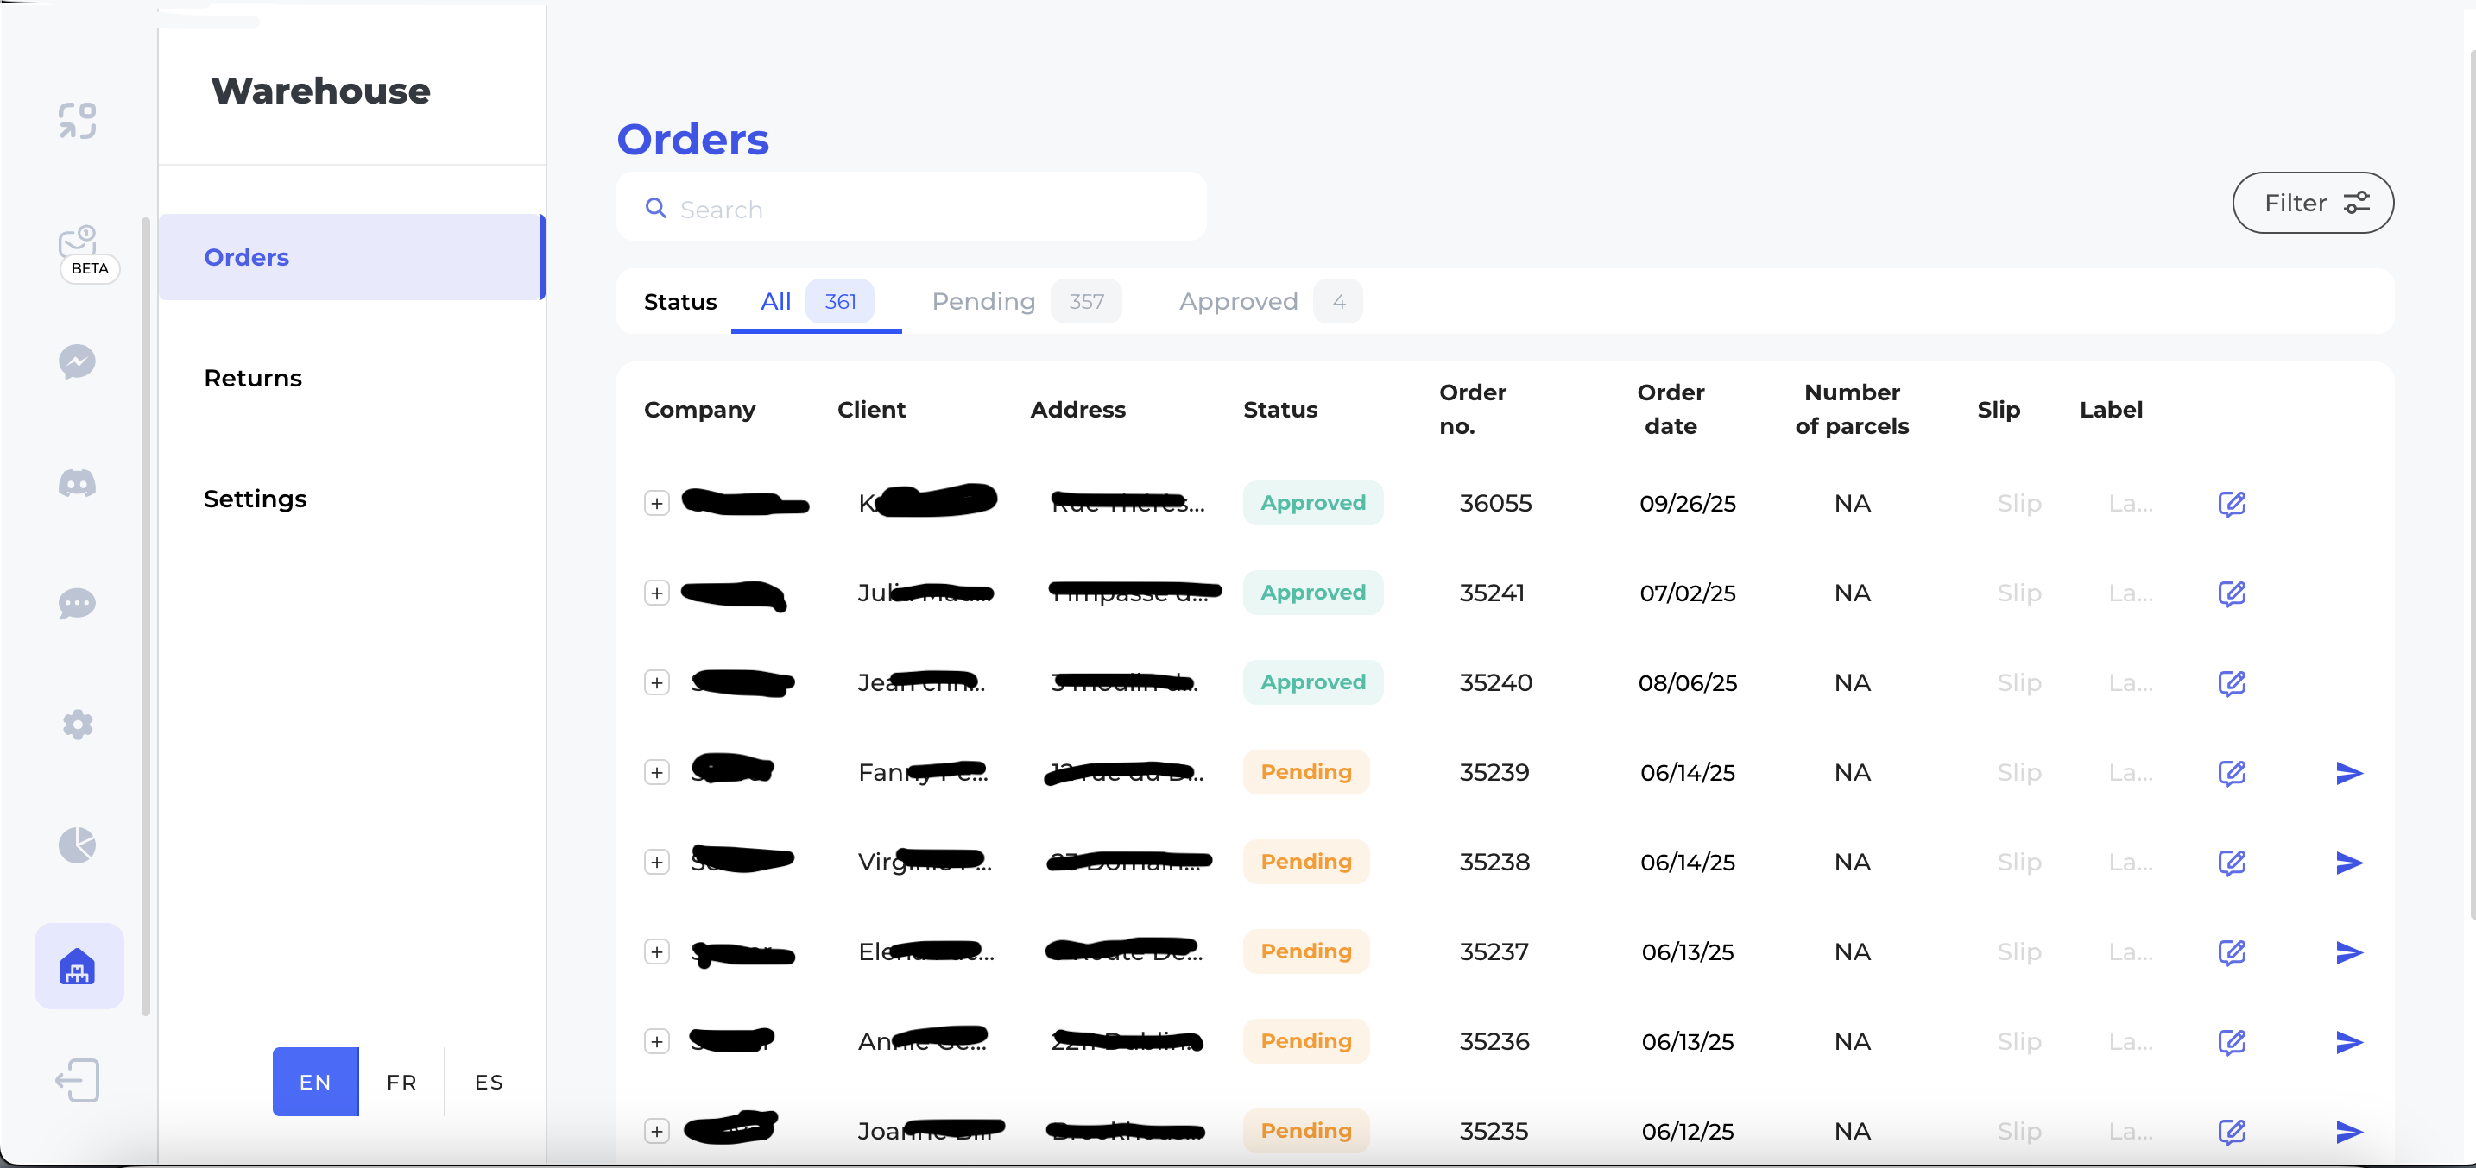
Task: Open the chat bubble icon in the sidebar
Action: [x=77, y=604]
